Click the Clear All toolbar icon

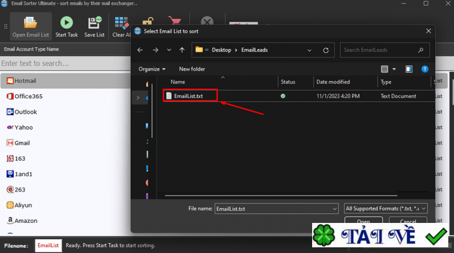tap(121, 27)
